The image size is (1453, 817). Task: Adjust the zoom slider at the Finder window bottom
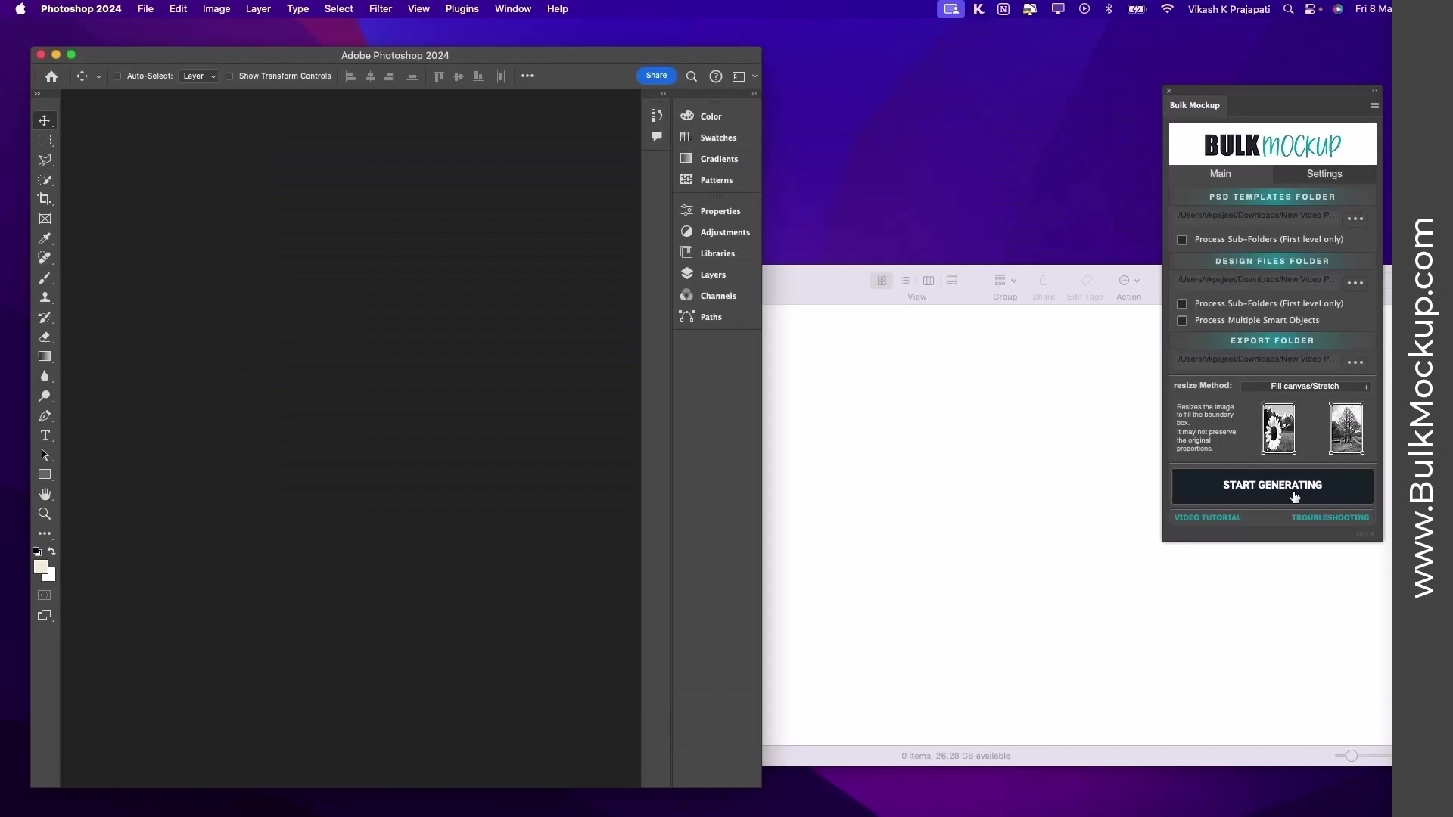(x=1352, y=755)
